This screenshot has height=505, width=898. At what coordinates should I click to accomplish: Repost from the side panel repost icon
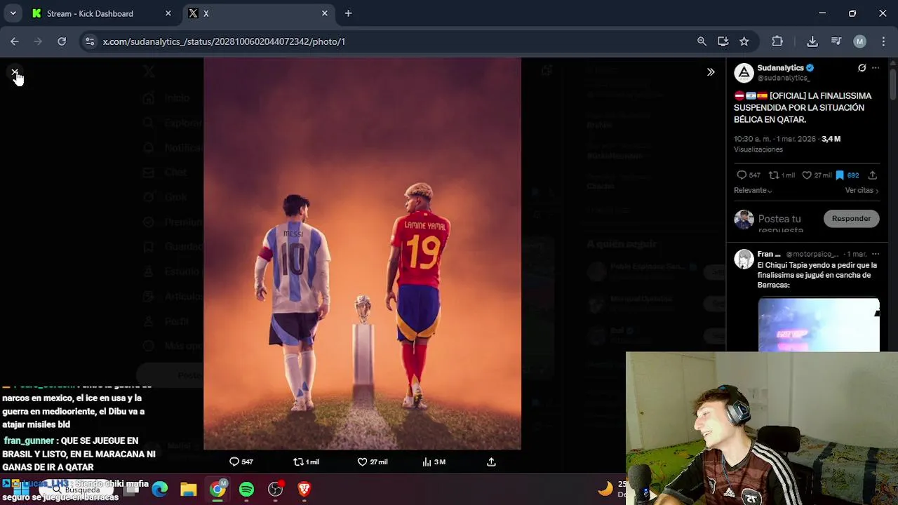coord(774,175)
